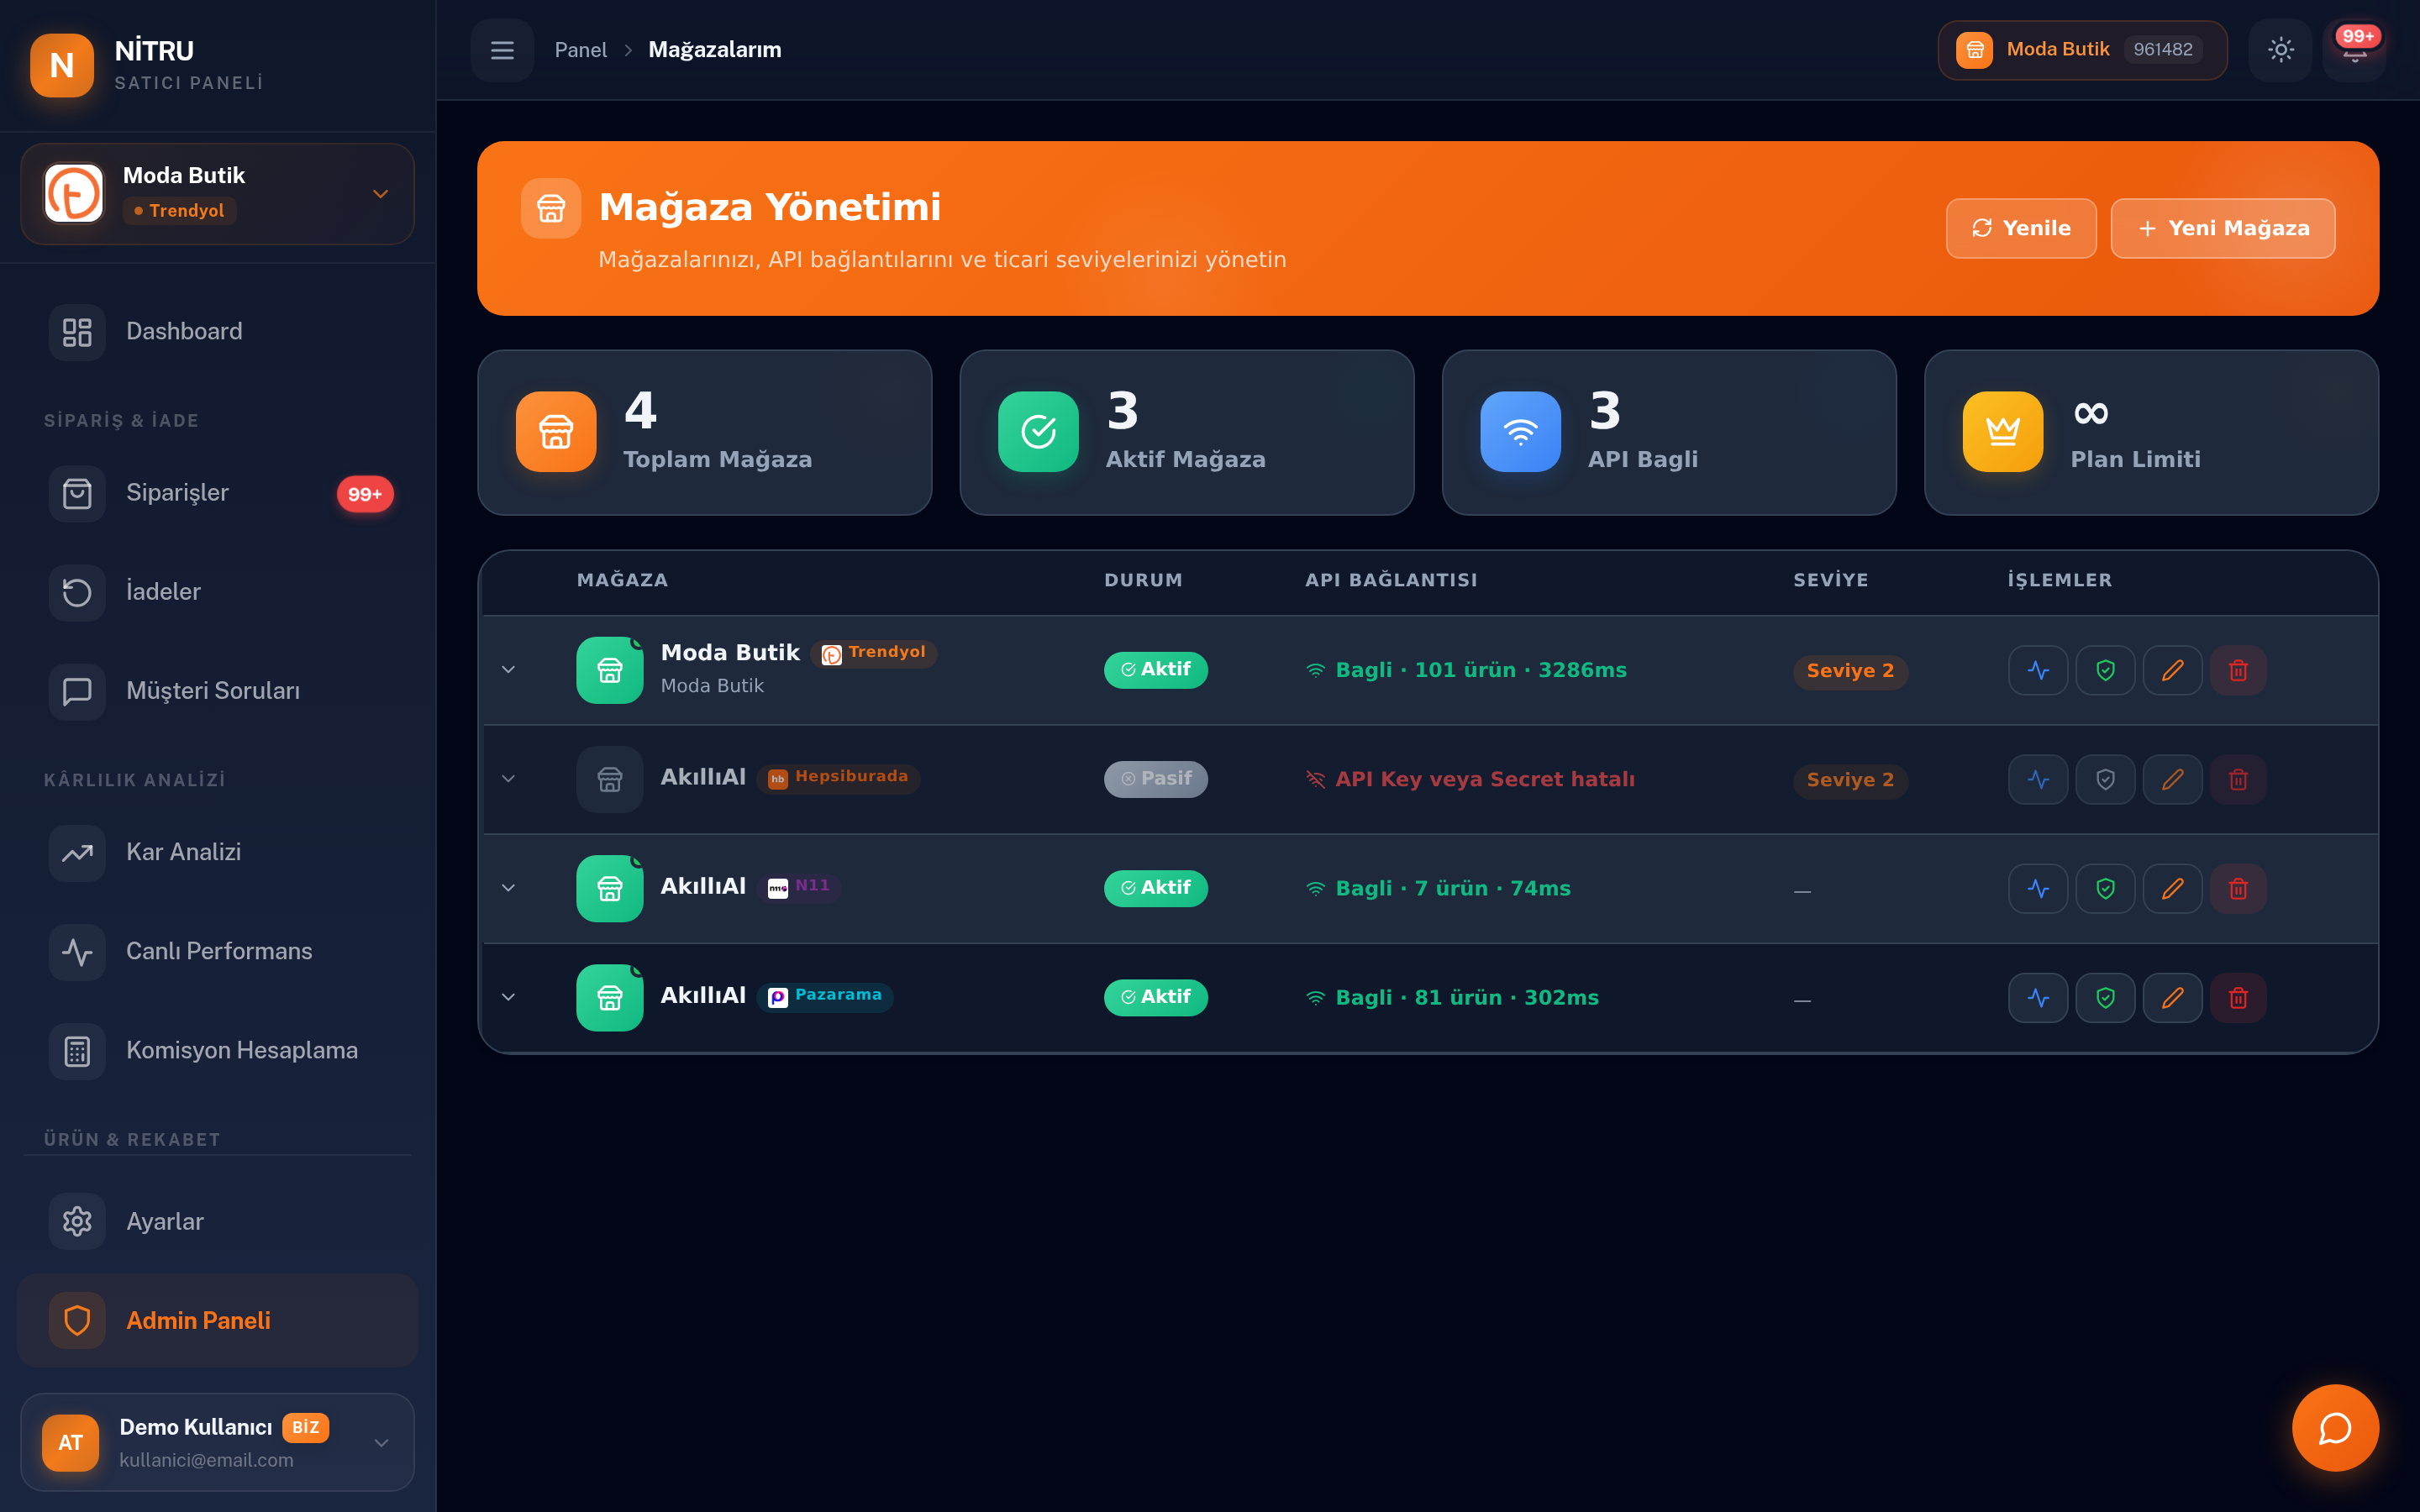Edit the Hepsiburada AkıllıAl store
Image resolution: width=2420 pixels, height=1512 pixels.
(x=2172, y=779)
